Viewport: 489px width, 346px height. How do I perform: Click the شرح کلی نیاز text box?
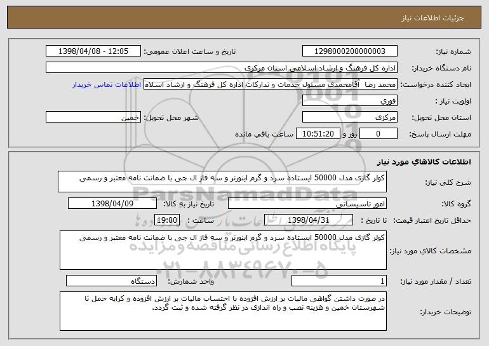(x=222, y=182)
